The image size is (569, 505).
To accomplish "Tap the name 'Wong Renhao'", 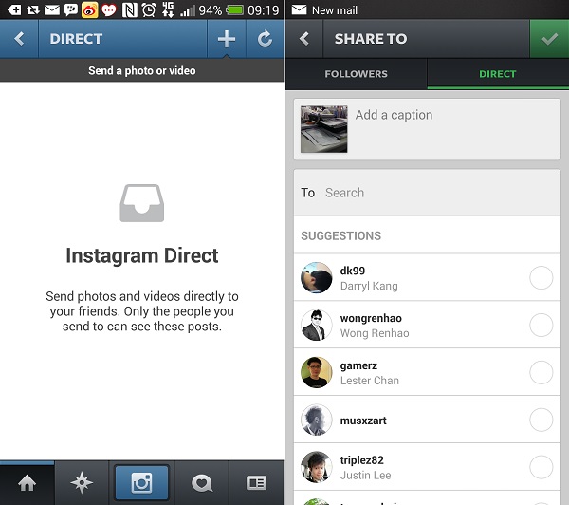I will point(375,333).
